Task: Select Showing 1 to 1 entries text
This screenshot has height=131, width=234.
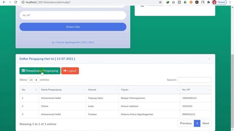Action: click(38, 124)
